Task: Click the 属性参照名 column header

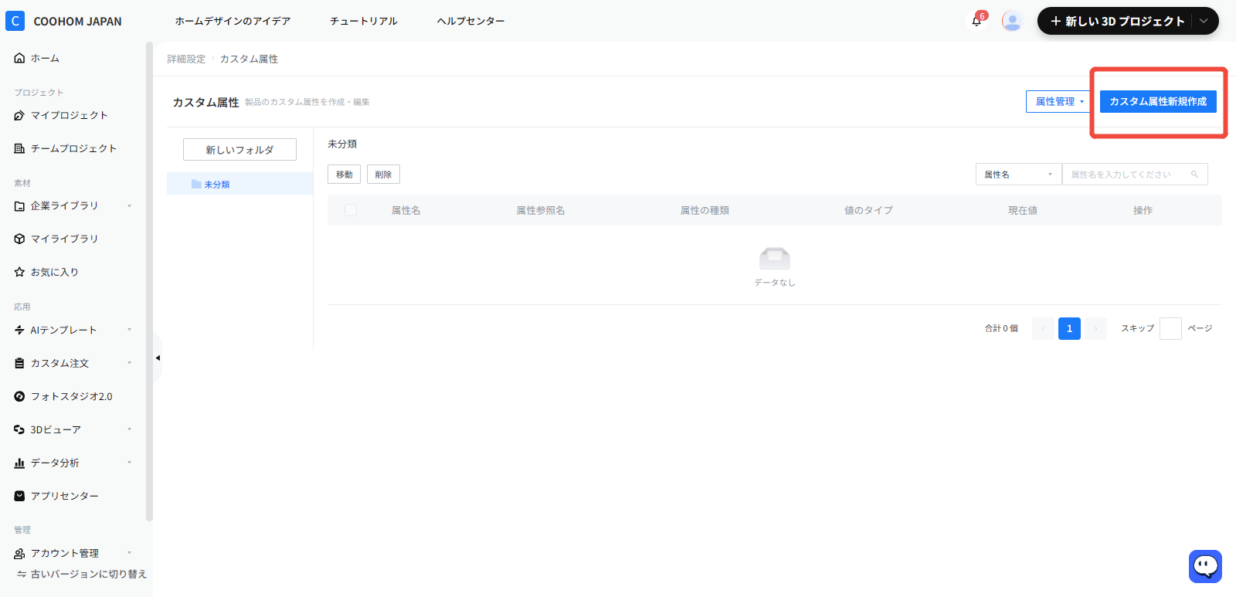Action: click(541, 210)
